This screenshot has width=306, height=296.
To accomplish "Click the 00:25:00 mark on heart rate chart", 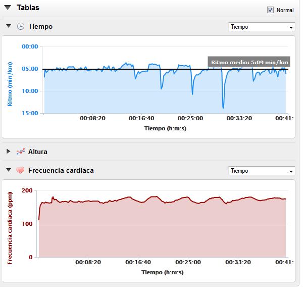I will 188,262.
